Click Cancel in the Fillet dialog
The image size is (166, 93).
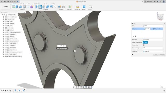[162, 55]
